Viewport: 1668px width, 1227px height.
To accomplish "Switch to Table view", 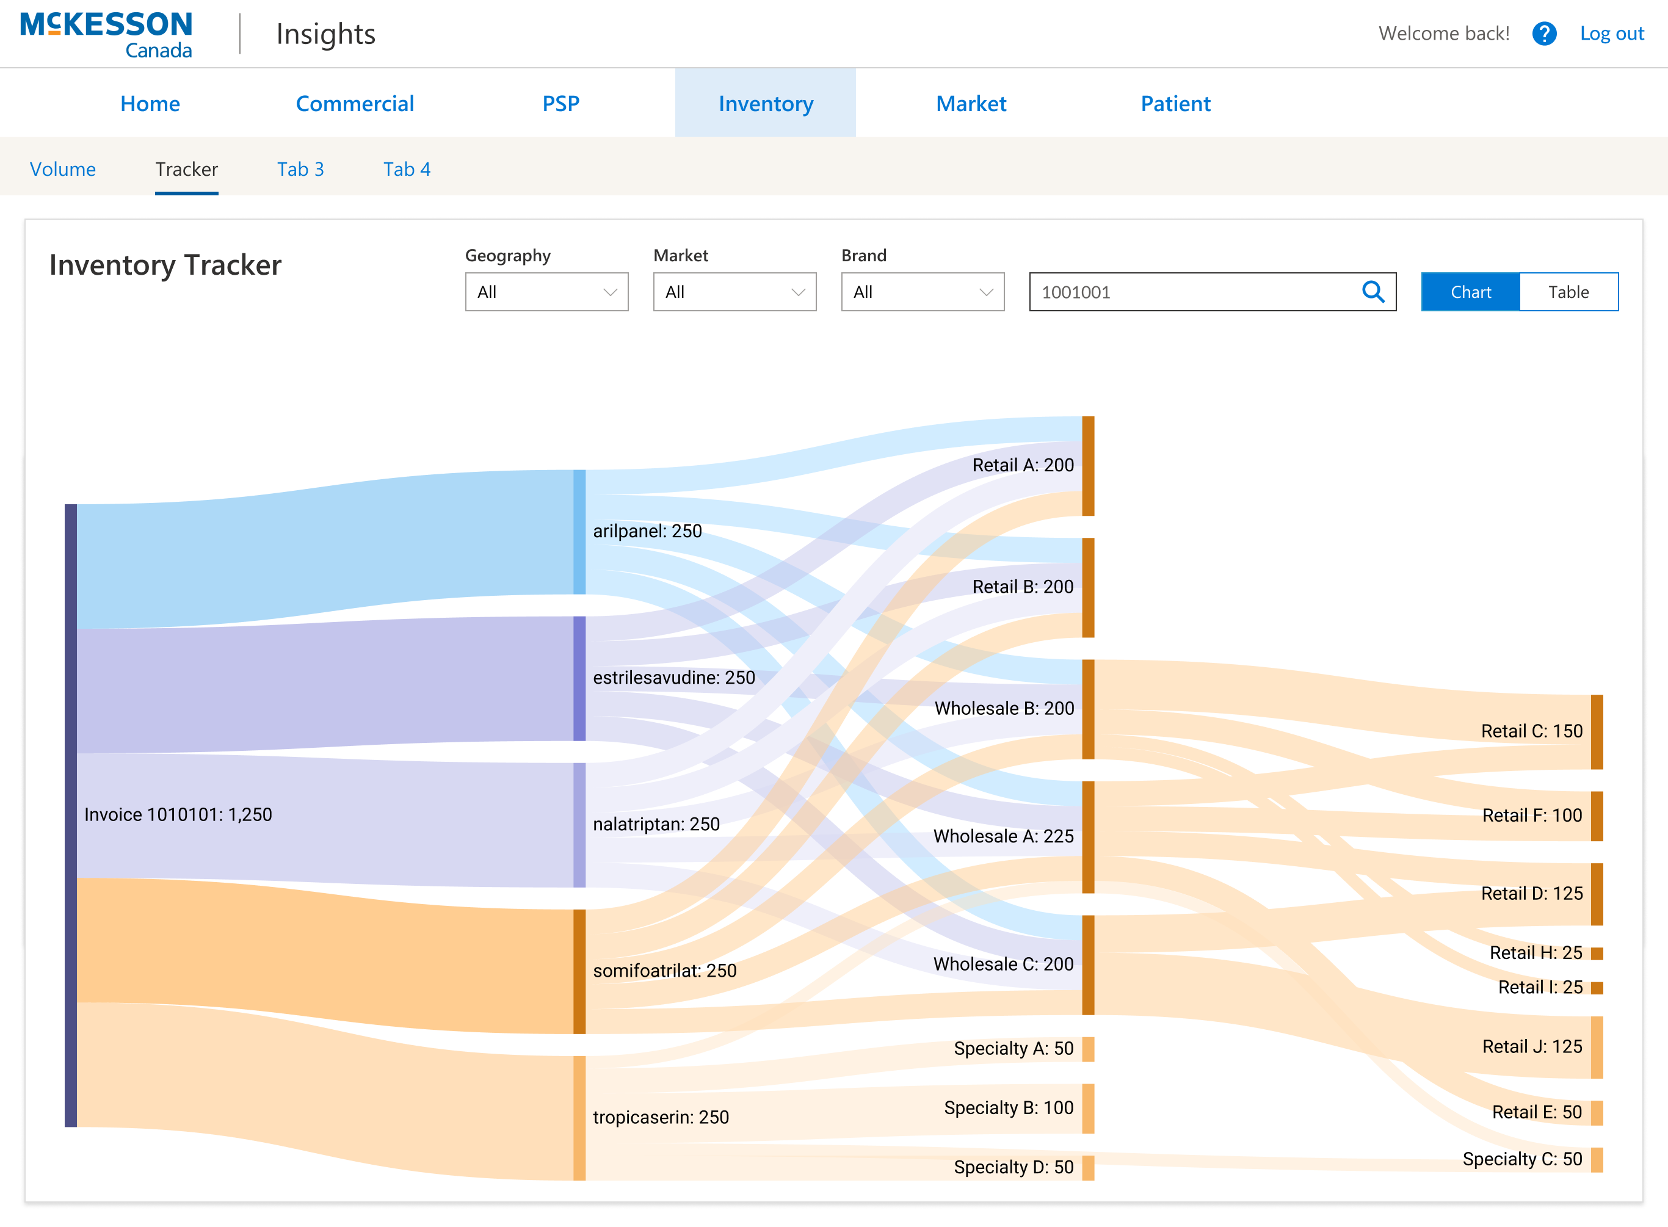I will coord(1568,292).
